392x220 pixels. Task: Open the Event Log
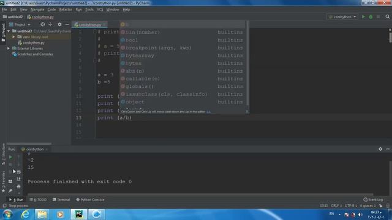click(373, 200)
